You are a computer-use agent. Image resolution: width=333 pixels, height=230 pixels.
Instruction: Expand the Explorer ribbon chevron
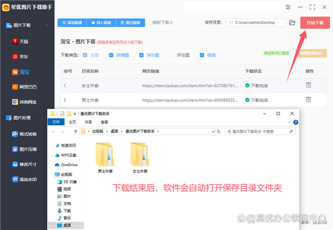289,122
